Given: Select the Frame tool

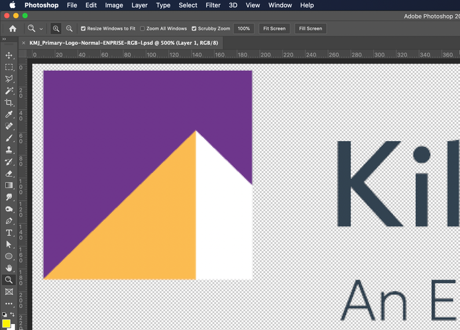Looking at the screenshot, I should click(x=9, y=292).
